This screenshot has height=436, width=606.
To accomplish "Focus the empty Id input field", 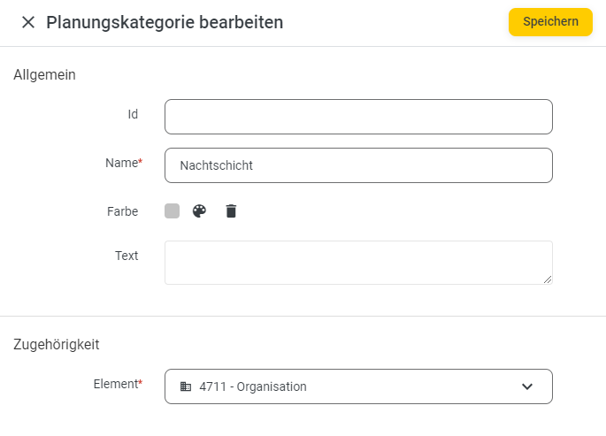I will [x=358, y=117].
